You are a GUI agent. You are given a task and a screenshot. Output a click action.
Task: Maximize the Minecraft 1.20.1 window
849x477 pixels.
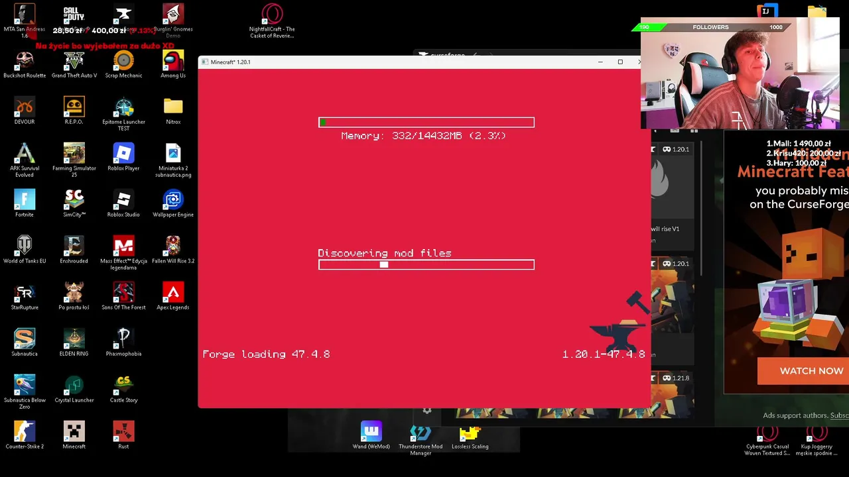(620, 62)
